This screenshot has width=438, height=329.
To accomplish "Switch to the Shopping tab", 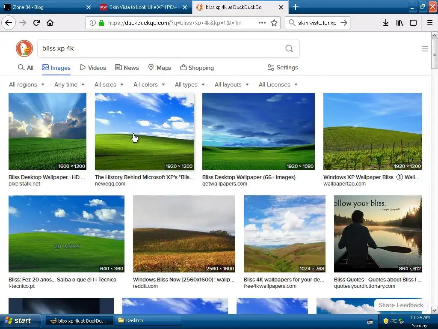I will click(x=197, y=68).
